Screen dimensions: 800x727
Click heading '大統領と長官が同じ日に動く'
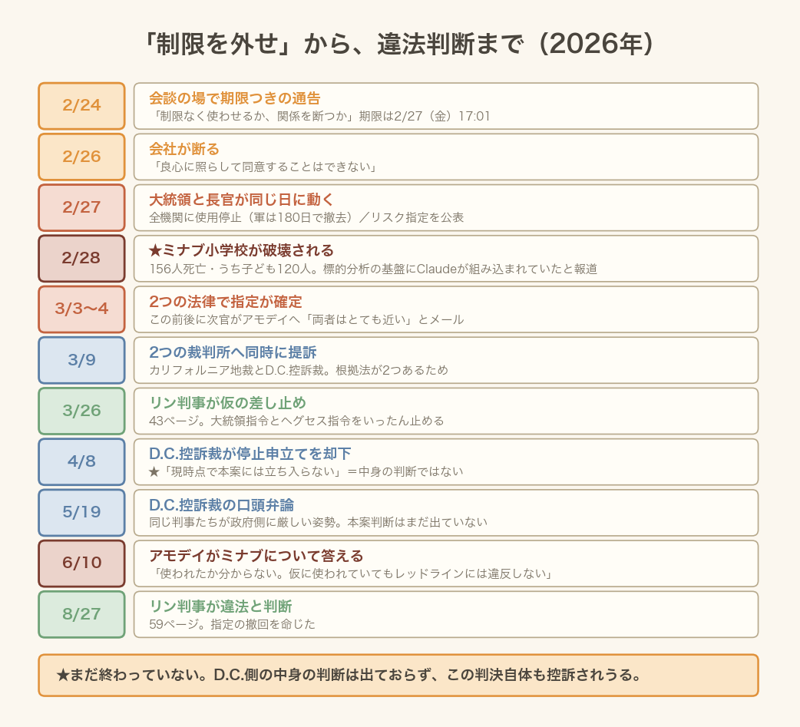pyautogui.click(x=241, y=200)
